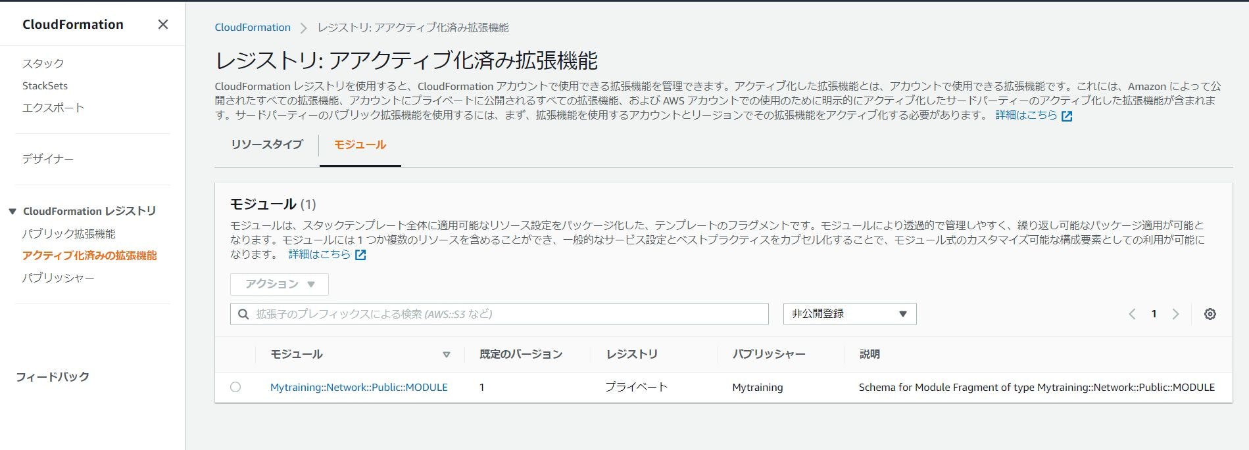Go to next page of modules

1175,314
